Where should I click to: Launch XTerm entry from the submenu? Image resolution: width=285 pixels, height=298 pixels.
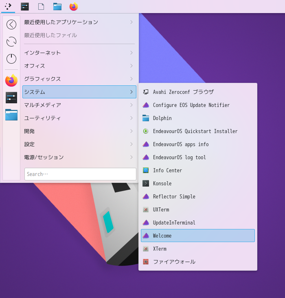click(x=198, y=249)
